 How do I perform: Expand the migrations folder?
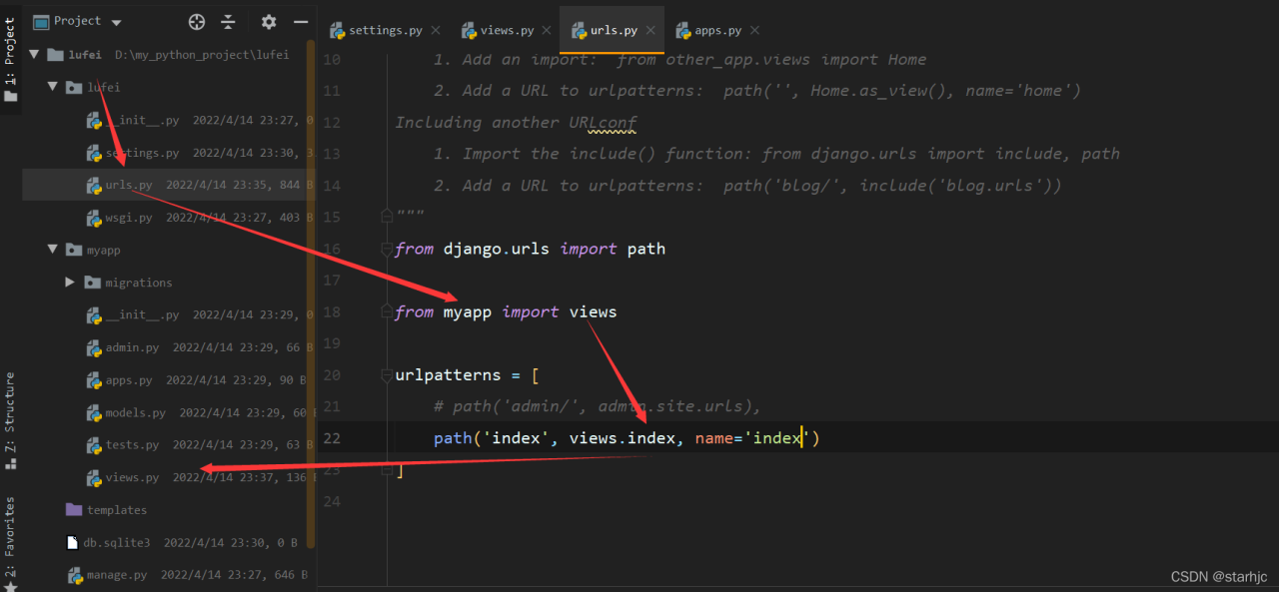(70, 283)
